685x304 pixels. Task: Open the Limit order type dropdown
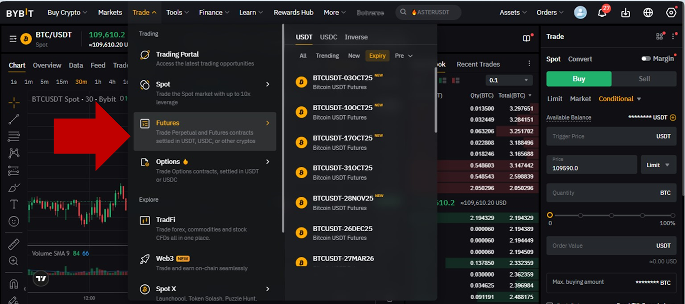[x=658, y=165]
